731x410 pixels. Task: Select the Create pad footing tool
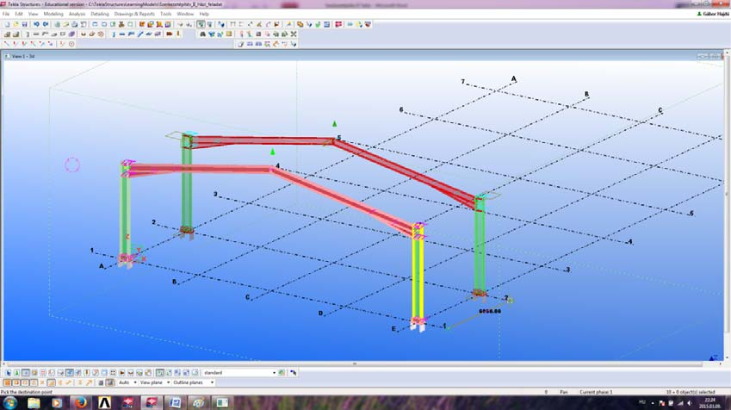pos(7,34)
